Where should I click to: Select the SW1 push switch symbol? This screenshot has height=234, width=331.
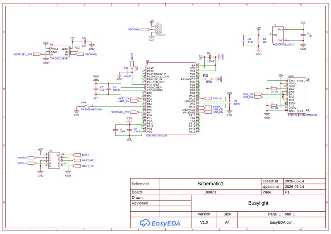pos(86,106)
